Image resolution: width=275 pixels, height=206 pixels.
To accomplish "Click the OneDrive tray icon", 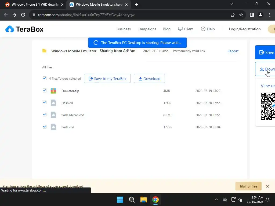I will (225, 200).
